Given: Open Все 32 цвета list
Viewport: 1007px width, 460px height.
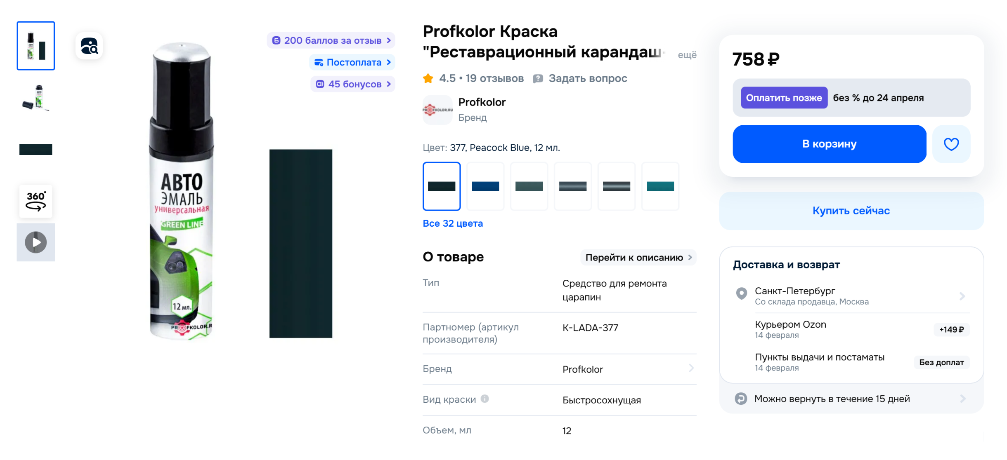Looking at the screenshot, I should coord(453,223).
